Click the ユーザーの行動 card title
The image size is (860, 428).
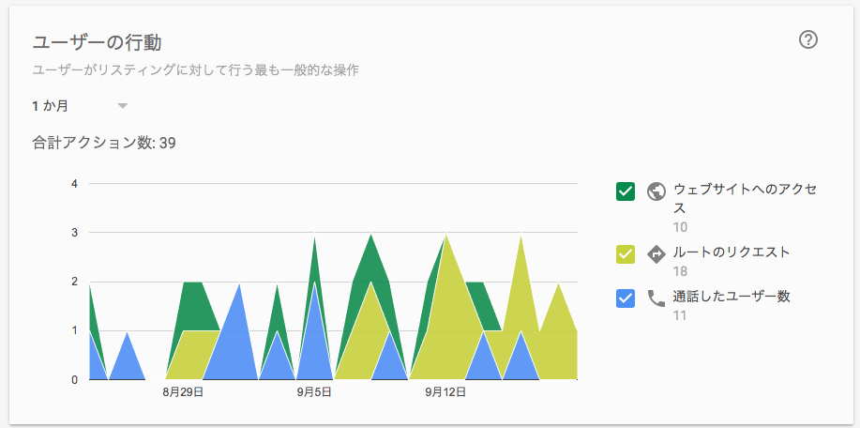pos(97,42)
